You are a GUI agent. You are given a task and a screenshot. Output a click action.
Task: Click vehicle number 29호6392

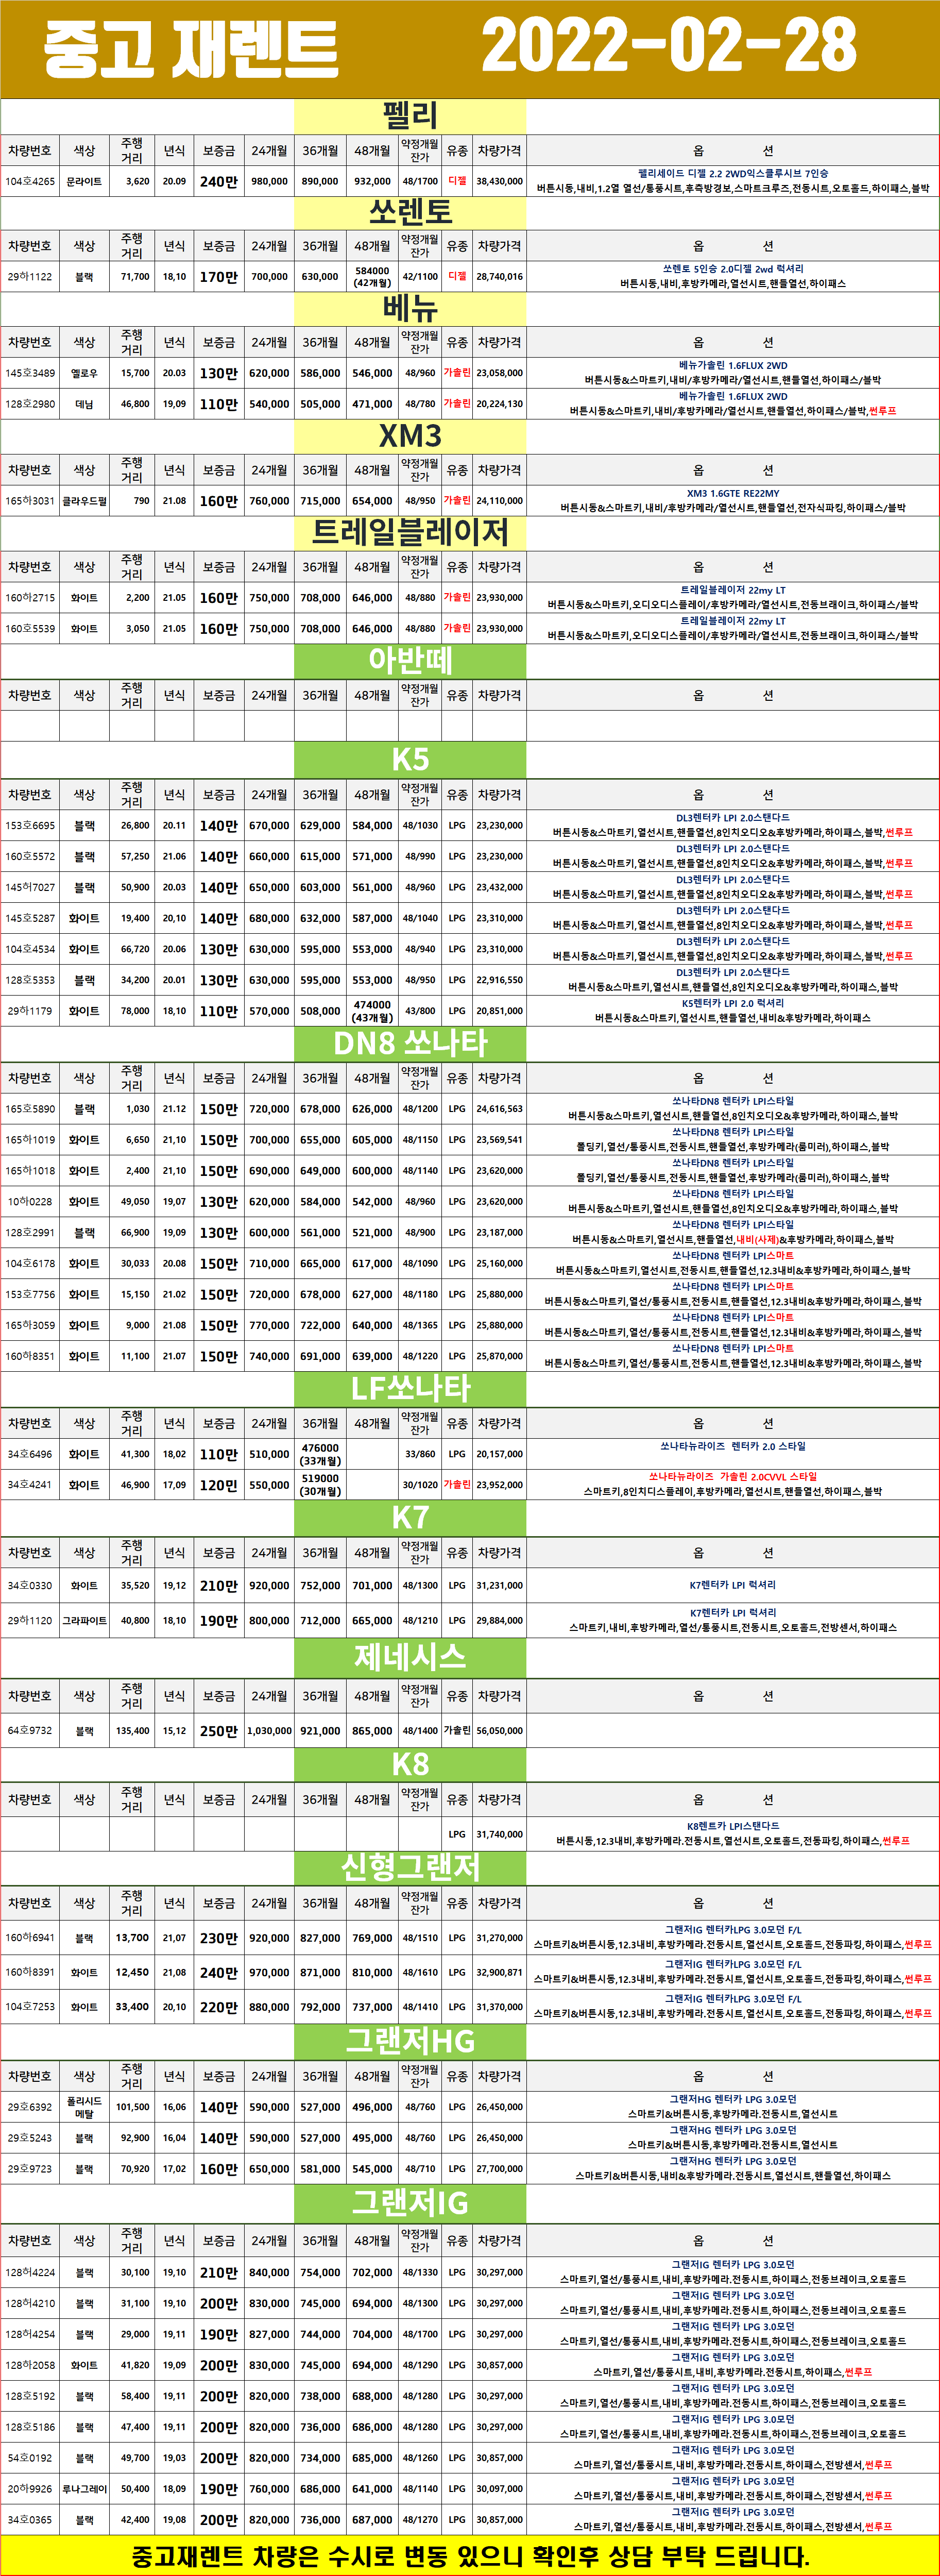point(30,2107)
